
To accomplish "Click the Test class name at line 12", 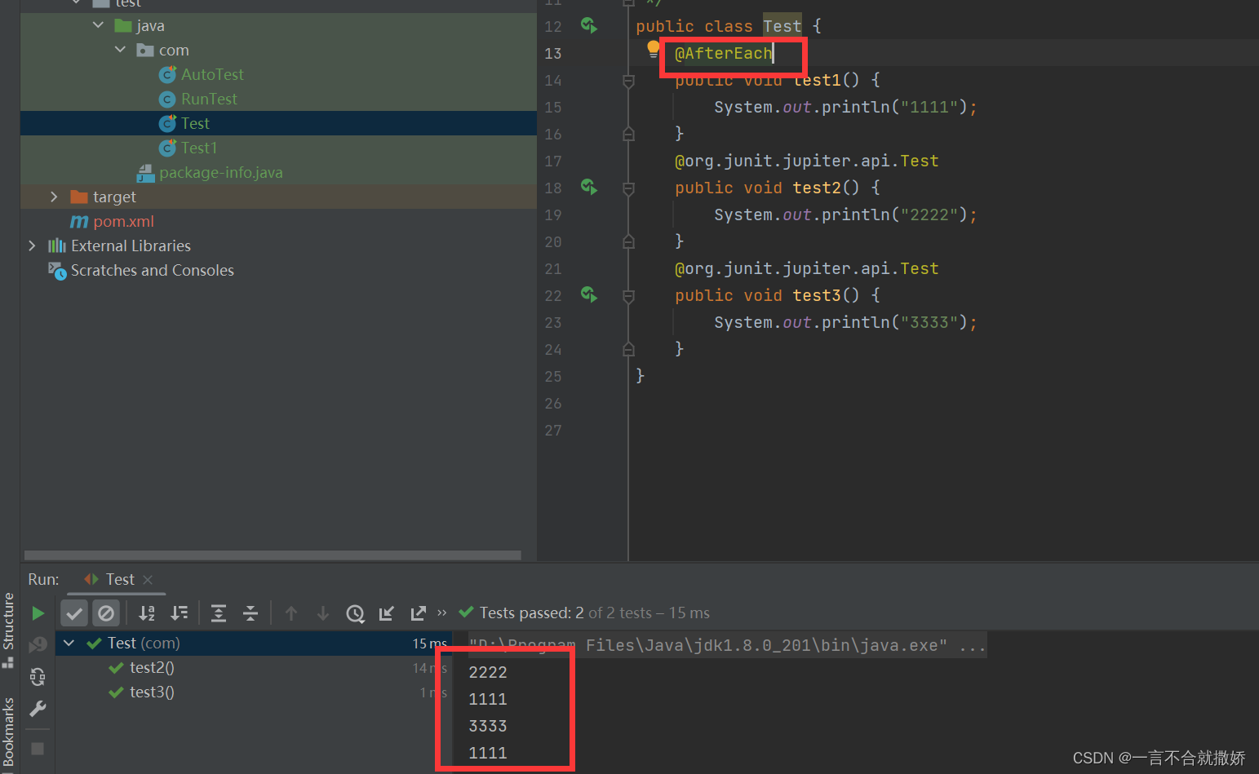I will coord(782,26).
